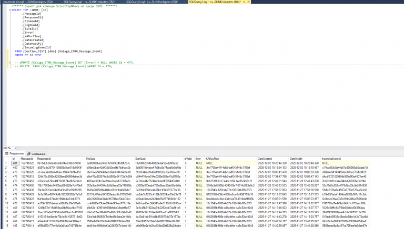
Task: Open the 100 % zoom dropdown
Action: click(15, 148)
